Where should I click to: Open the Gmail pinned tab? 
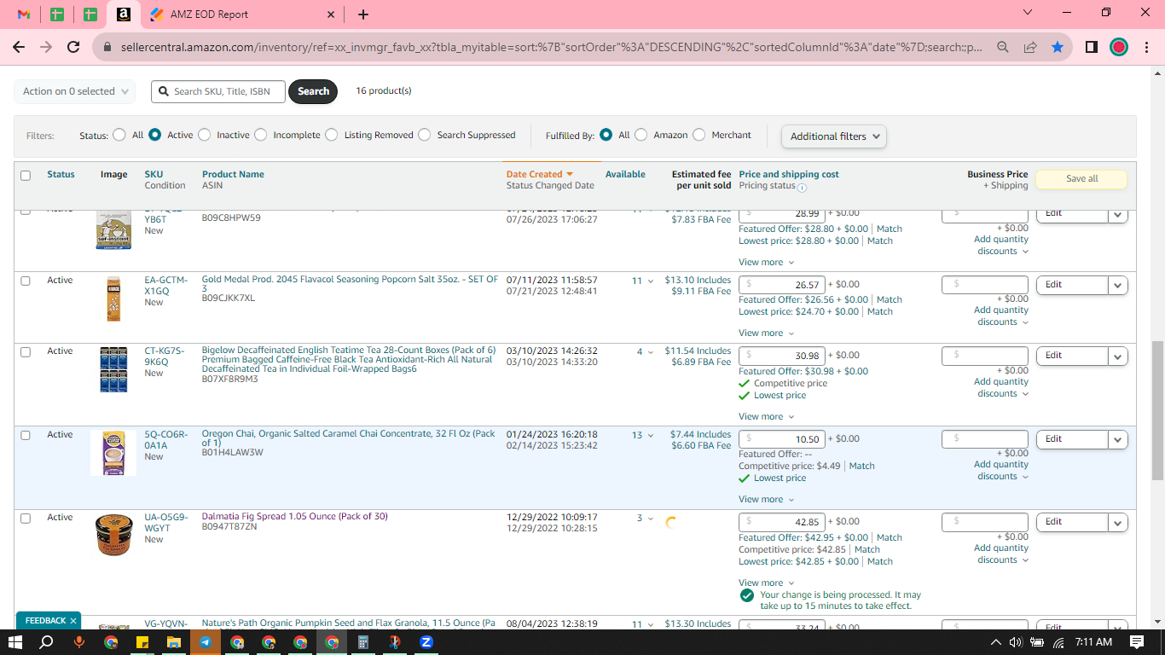pyautogui.click(x=24, y=14)
